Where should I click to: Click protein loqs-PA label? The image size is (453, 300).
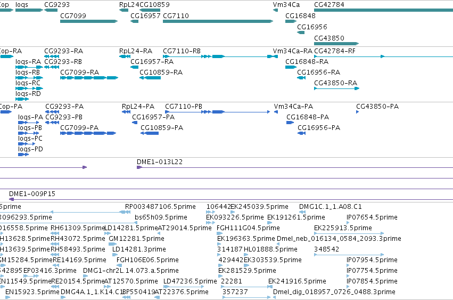click(30, 117)
